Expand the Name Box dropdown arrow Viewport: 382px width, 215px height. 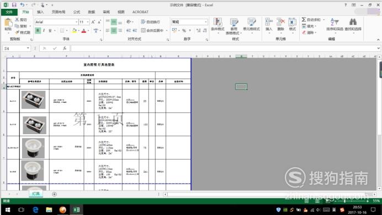point(28,48)
